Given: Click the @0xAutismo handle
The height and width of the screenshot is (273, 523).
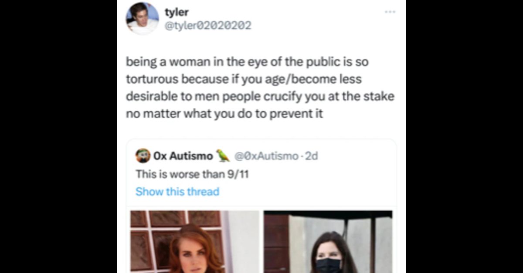Looking at the screenshot, I should click(x=266, y=156).
